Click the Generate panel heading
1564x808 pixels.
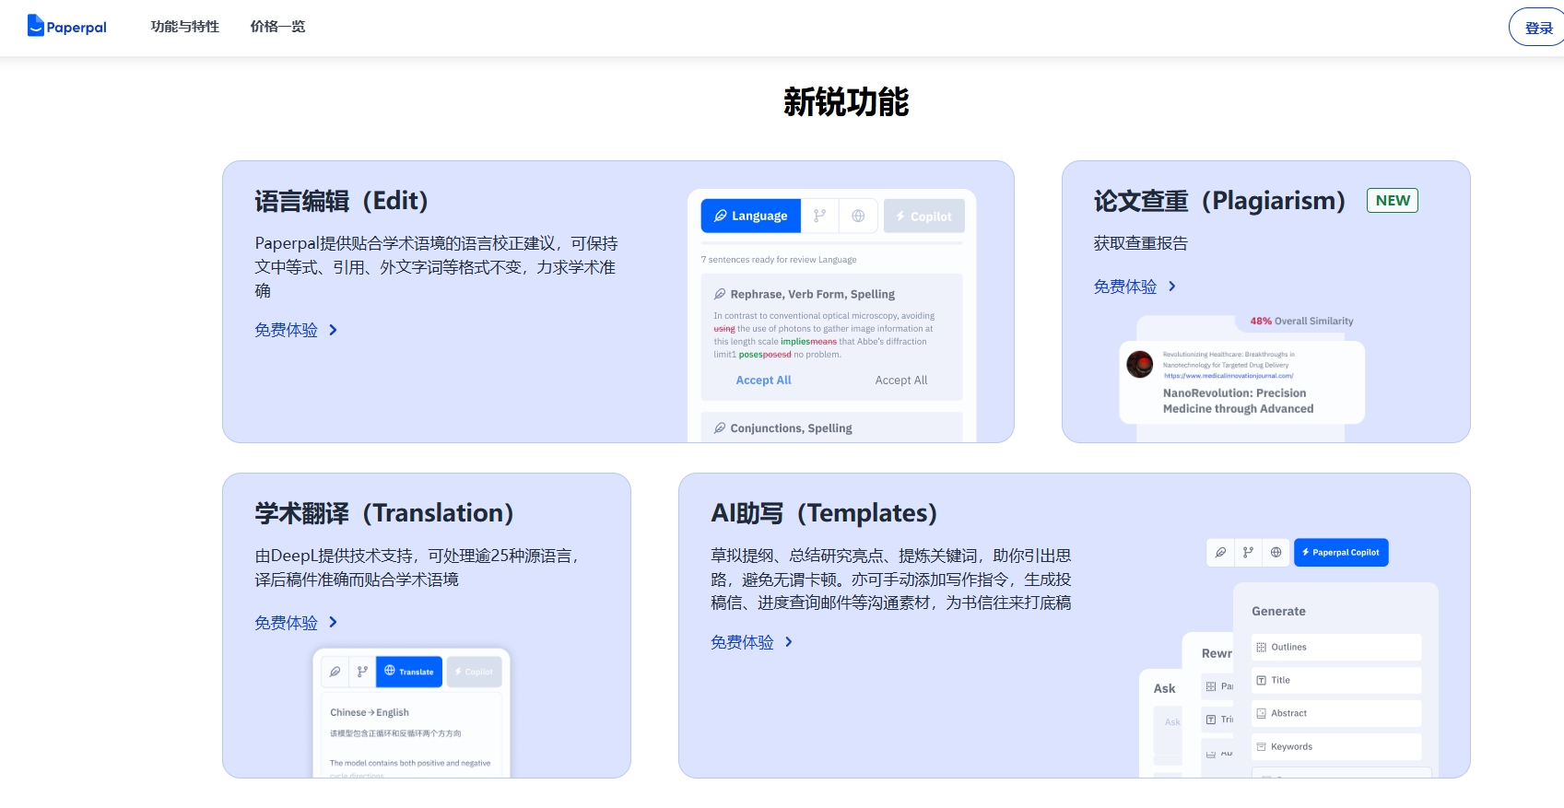click(x=1278, y=612)
